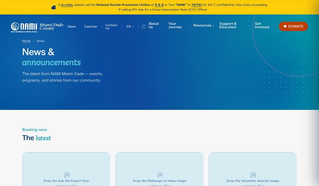The image size is (319, 186).
Task: Click the 741741 text number link
Action: pyautogui.click(x=196, y=5)
